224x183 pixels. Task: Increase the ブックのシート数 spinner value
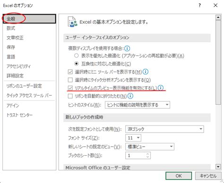147,154
